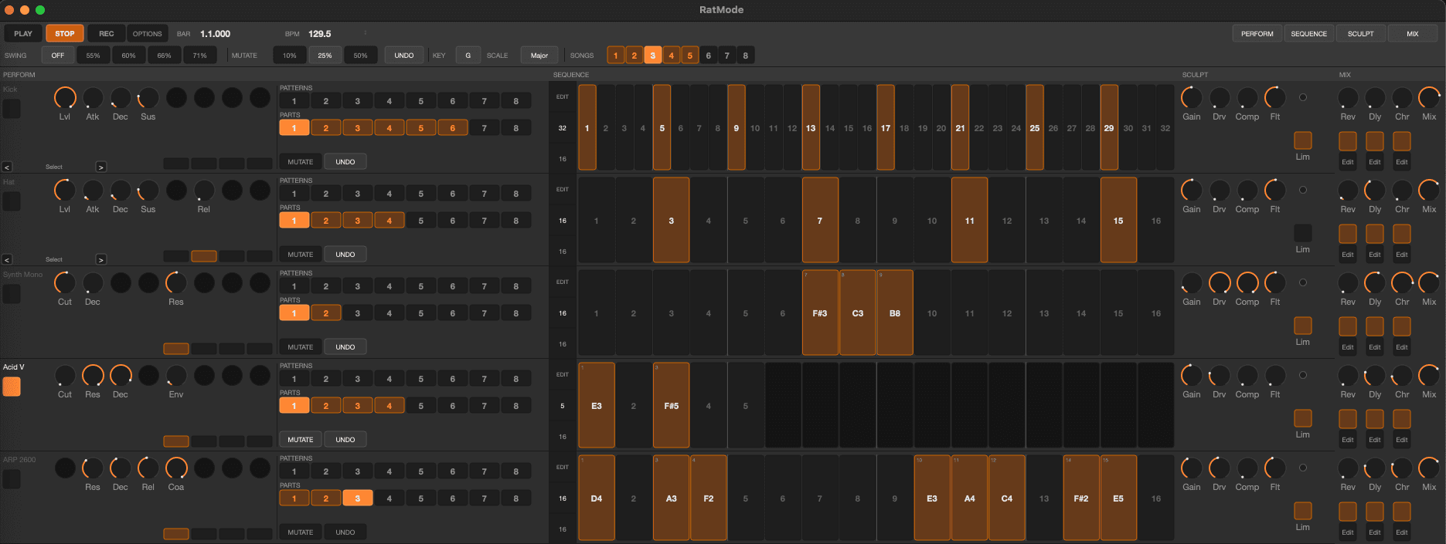Image resolution: width=1446 pixels, height=544 pixels.
Task: Adjust the Hat Dec knob
Action: click(121, 191)
